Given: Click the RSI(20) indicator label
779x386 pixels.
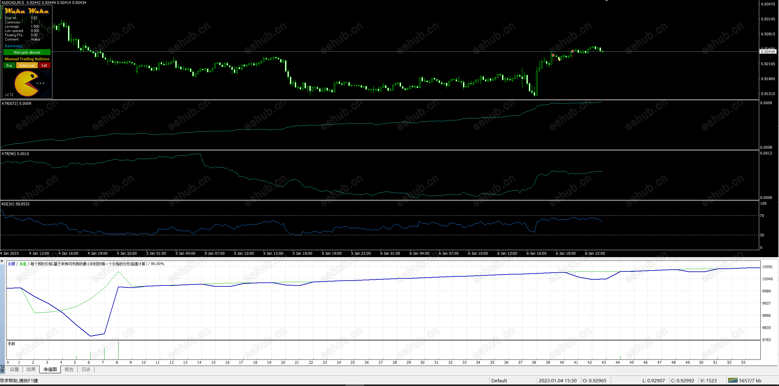Looking at the screenshot, I should pos(16,204).
